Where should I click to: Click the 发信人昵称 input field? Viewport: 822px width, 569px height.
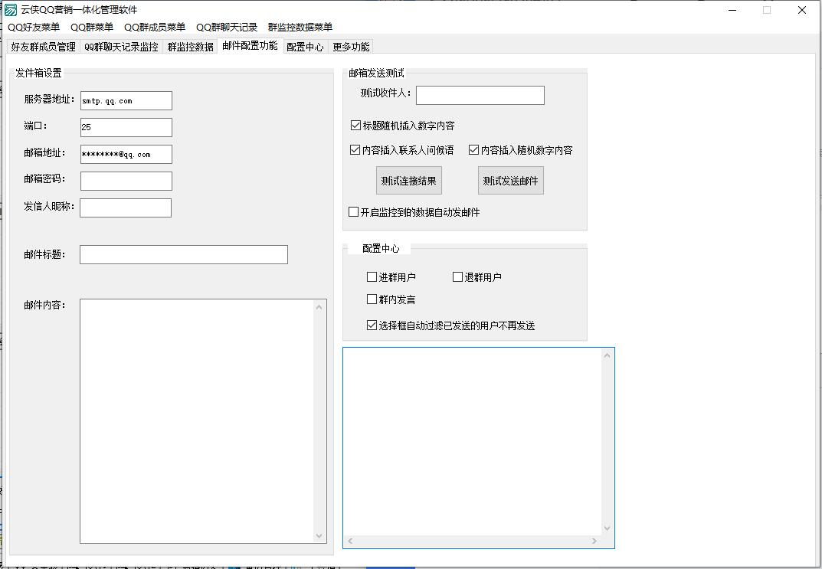point(126,208)
